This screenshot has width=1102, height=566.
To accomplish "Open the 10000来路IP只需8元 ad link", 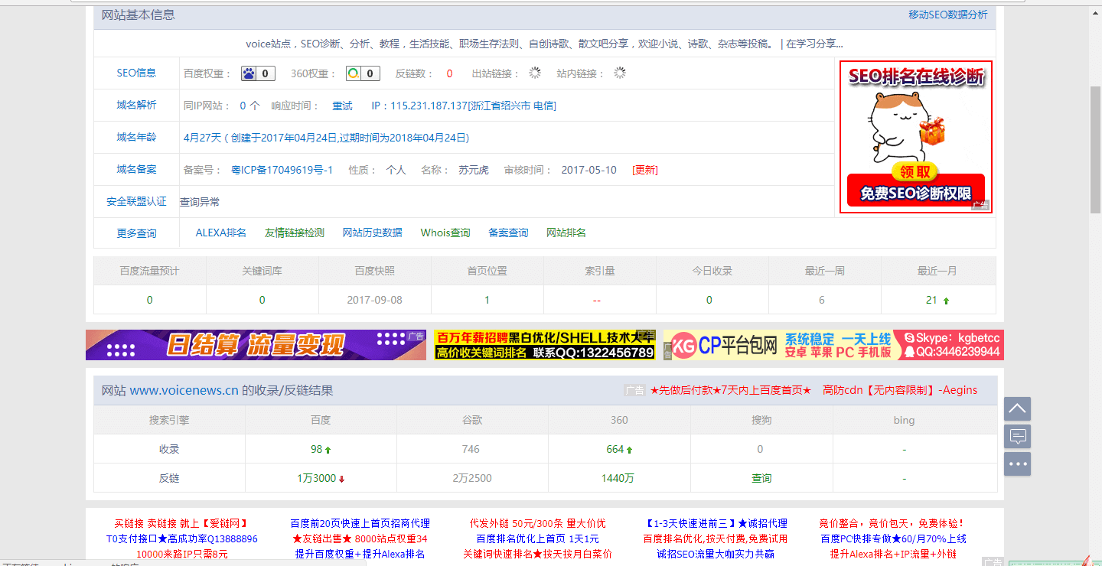I will (182, 554).
